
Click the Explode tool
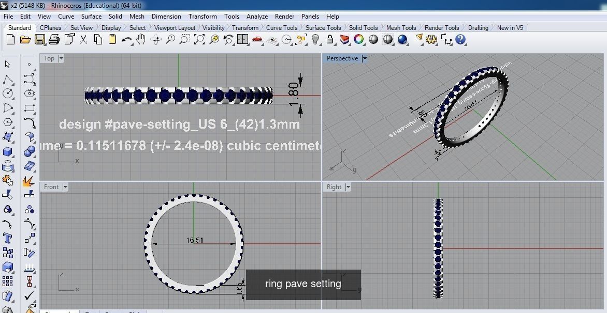[28, 181]
